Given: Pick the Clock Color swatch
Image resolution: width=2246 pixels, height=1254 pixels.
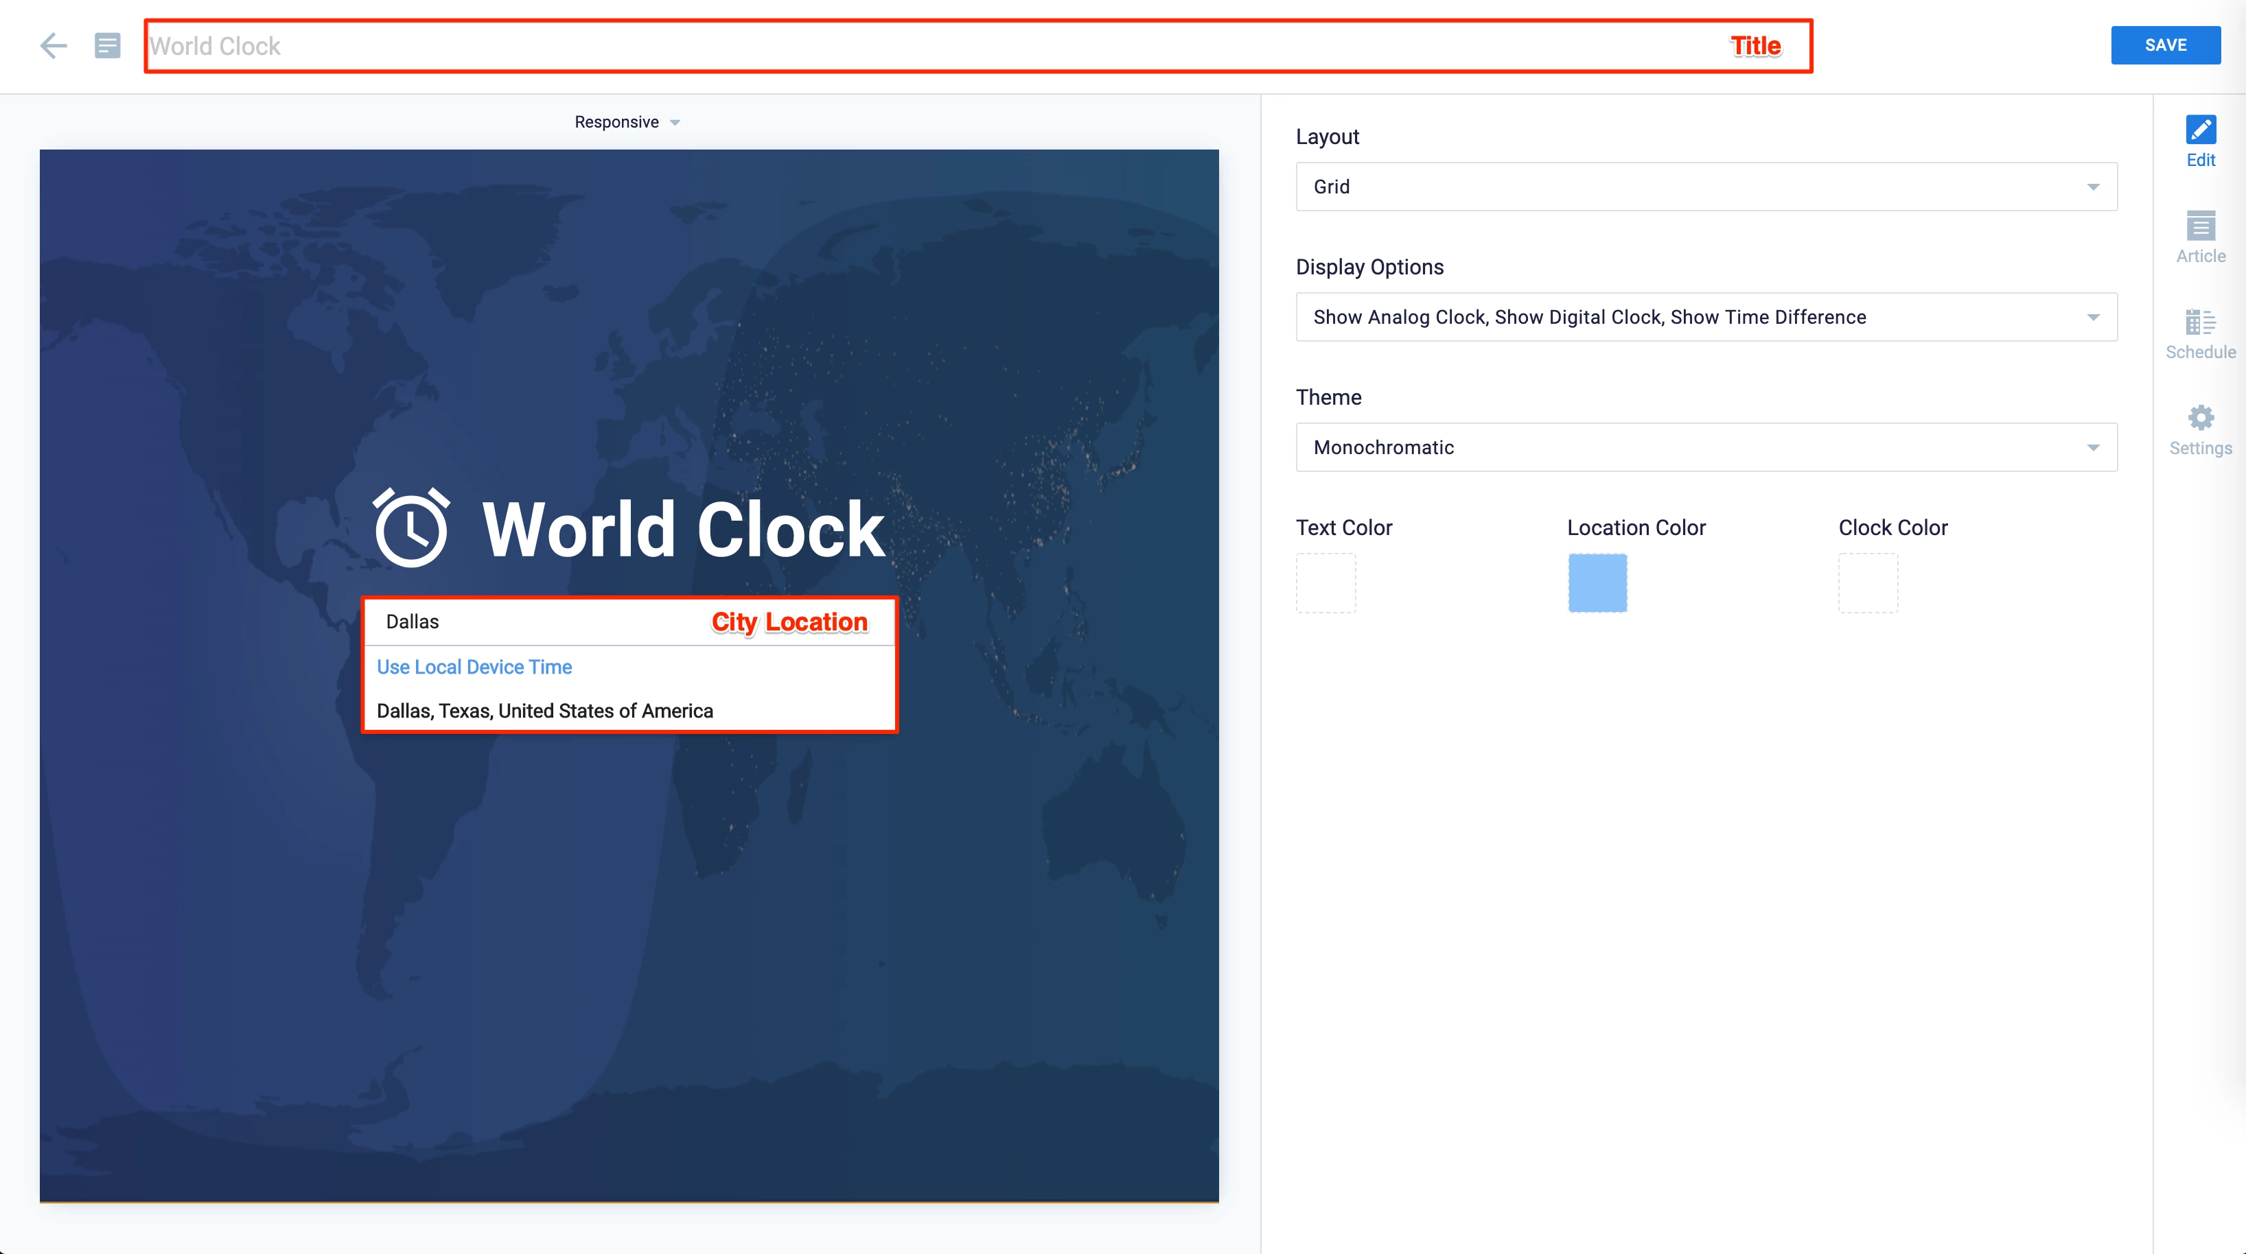Looking at the screenshot, I should (1868, 583).
